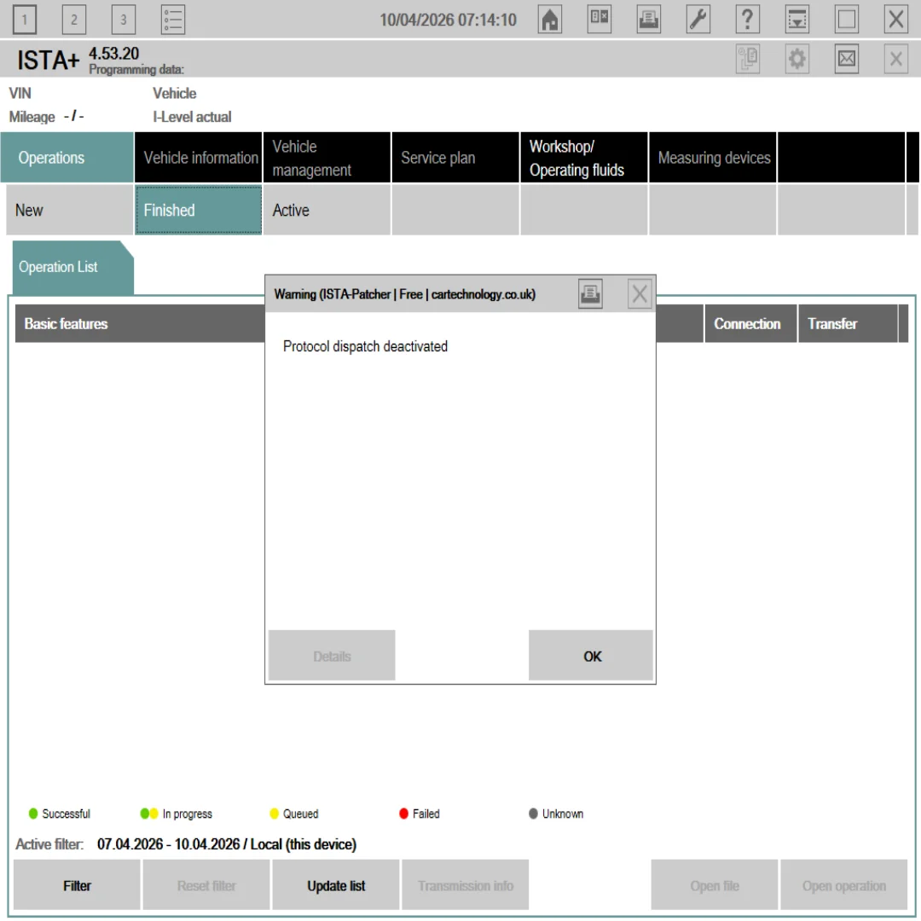
Task: Select session slot 3 icon
Action: 124,20
